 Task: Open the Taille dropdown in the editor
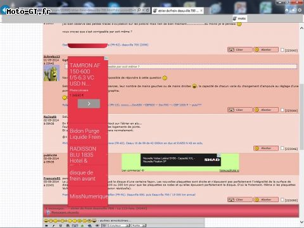click(139, 225)
